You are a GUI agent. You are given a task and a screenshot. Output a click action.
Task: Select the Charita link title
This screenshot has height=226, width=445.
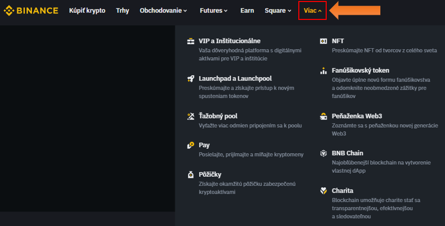click(343, 191)
